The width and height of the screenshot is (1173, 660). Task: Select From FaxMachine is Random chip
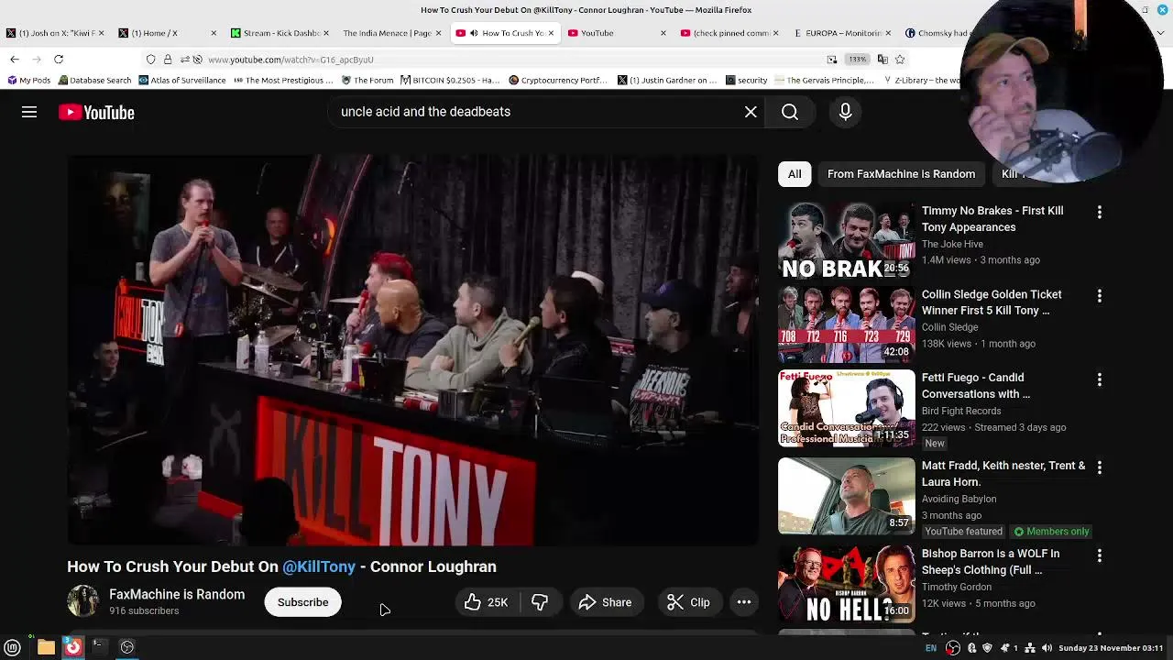click(901, 174)
